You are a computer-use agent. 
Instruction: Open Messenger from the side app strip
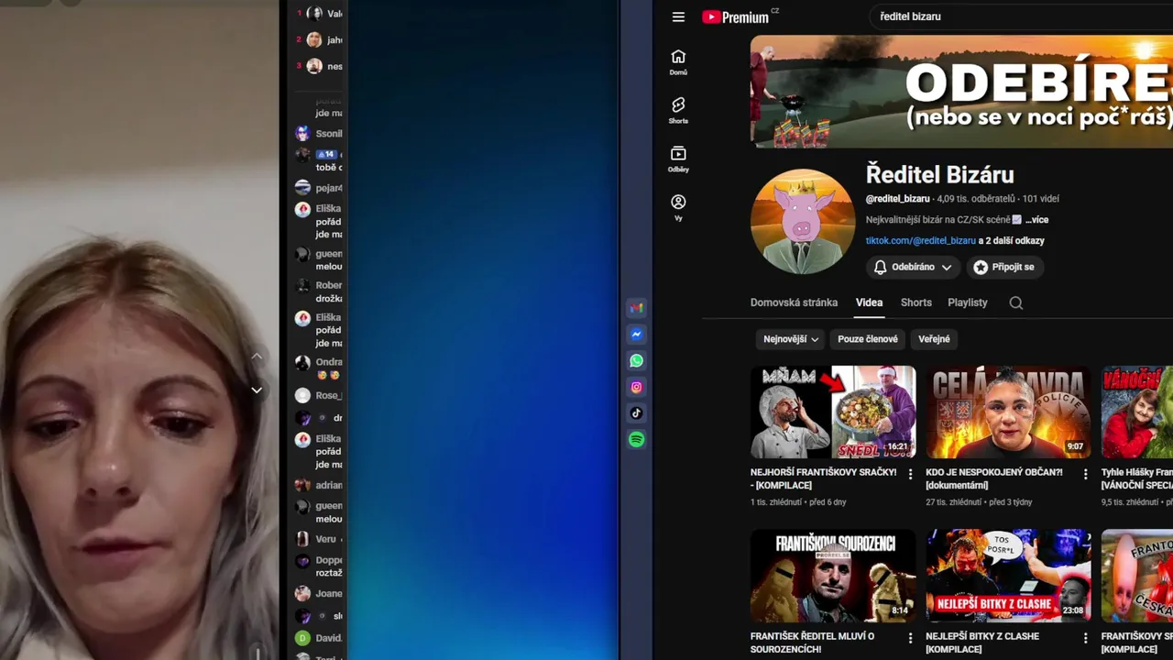pos(637,335)
